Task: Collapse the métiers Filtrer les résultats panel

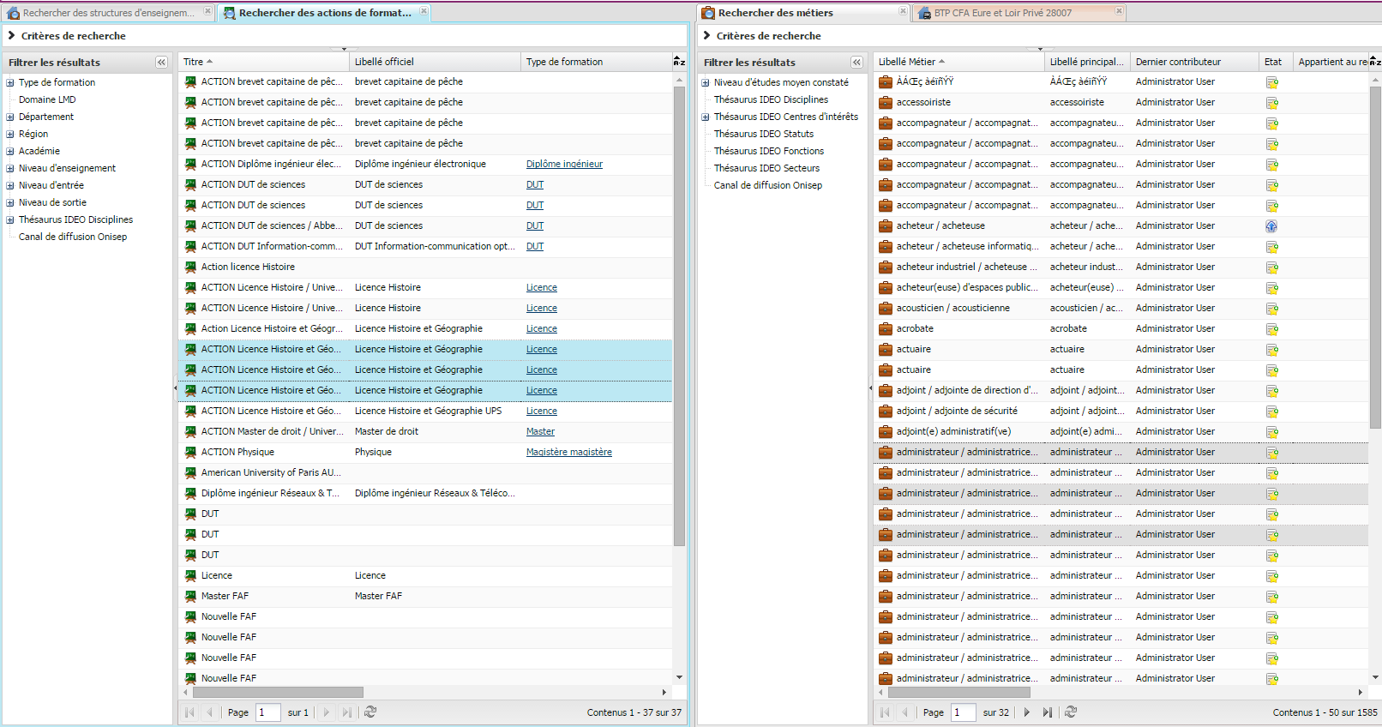Action: [856, 63]
